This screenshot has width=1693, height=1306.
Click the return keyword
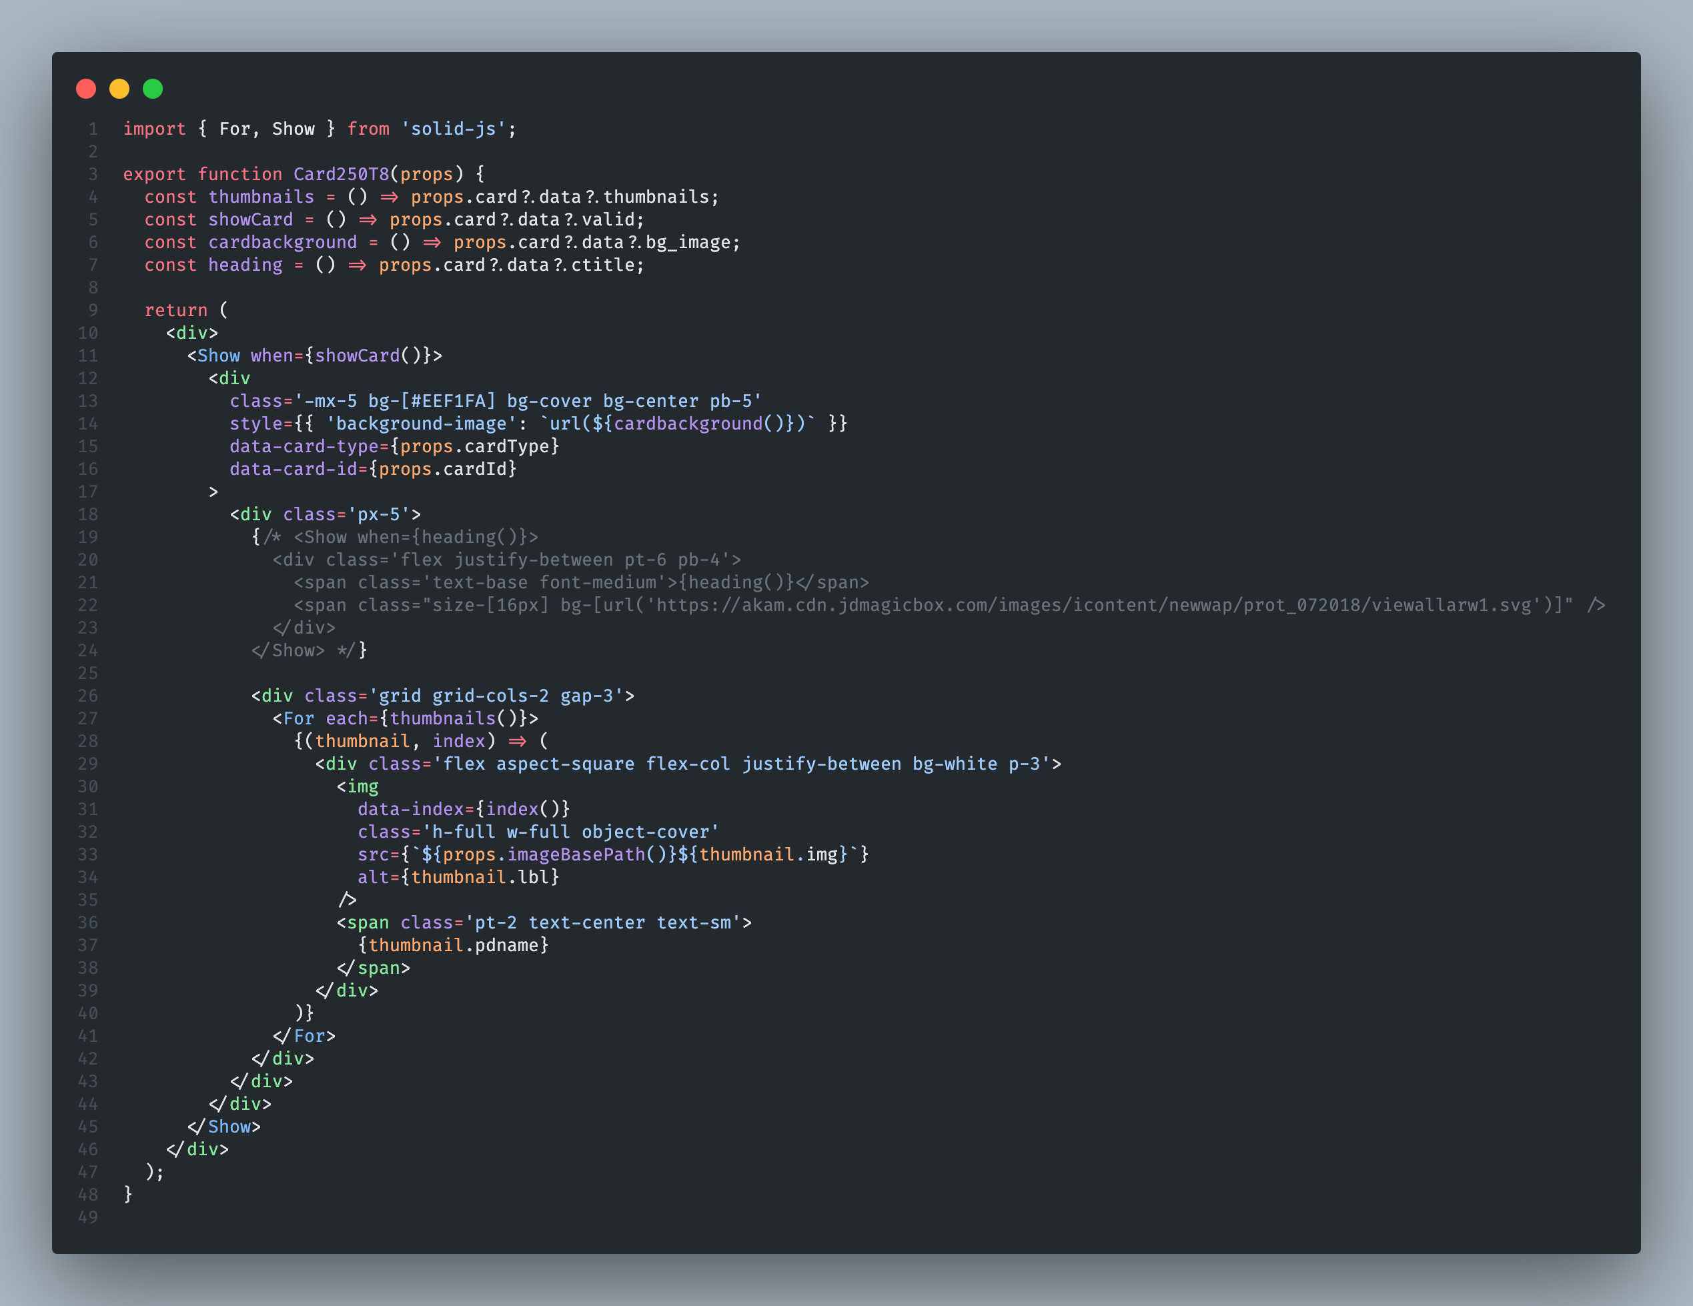pos(176,310)
